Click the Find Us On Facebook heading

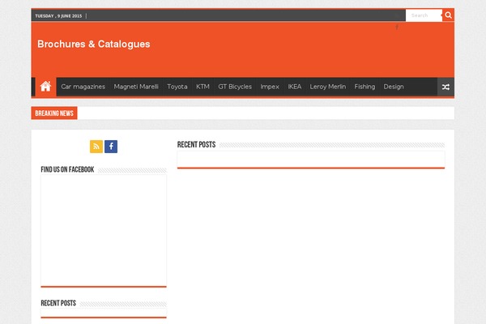67,169
